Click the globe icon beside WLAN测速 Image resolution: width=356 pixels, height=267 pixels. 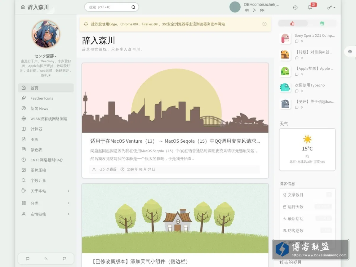point(24,119)
